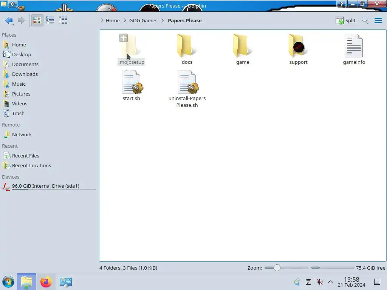This screenshot has width=387, height=290.
Task: Select uninstall-Papers Please.sh file
Action: (x=187, y=89)
